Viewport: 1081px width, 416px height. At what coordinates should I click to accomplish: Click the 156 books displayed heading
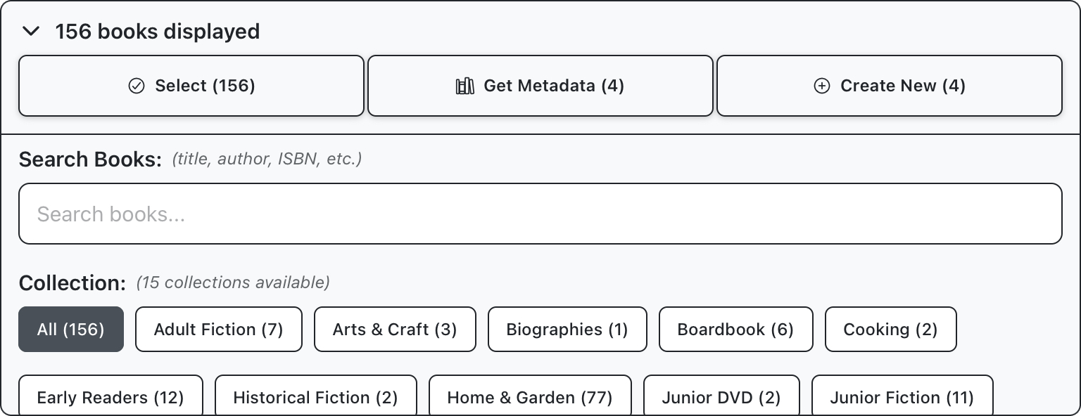click(x=158, y=32)
